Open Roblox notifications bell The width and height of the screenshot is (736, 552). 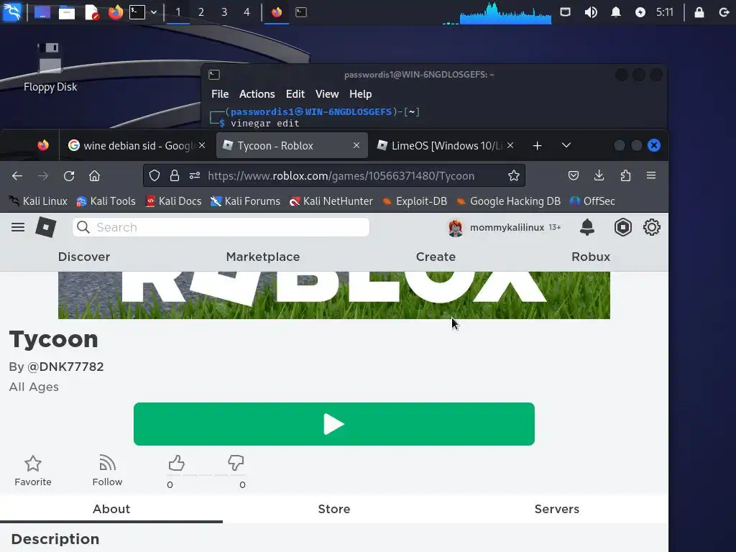[x=587, y=227]
